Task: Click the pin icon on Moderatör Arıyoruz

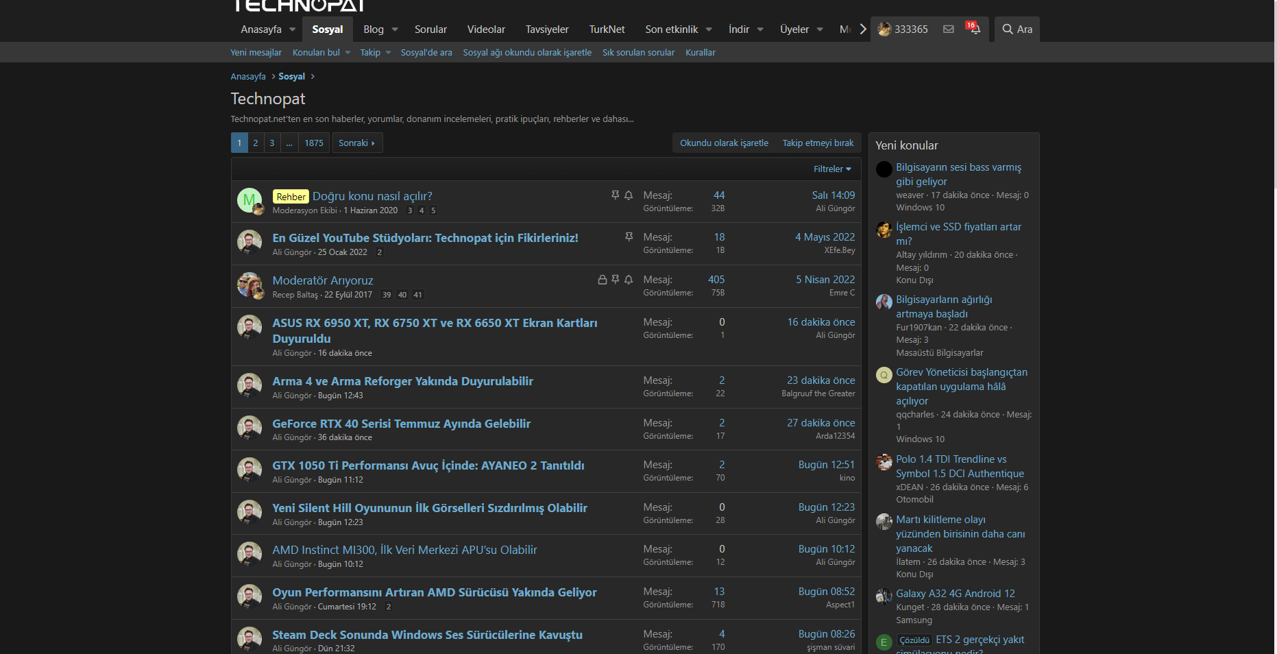Action: tap(616, 280)
